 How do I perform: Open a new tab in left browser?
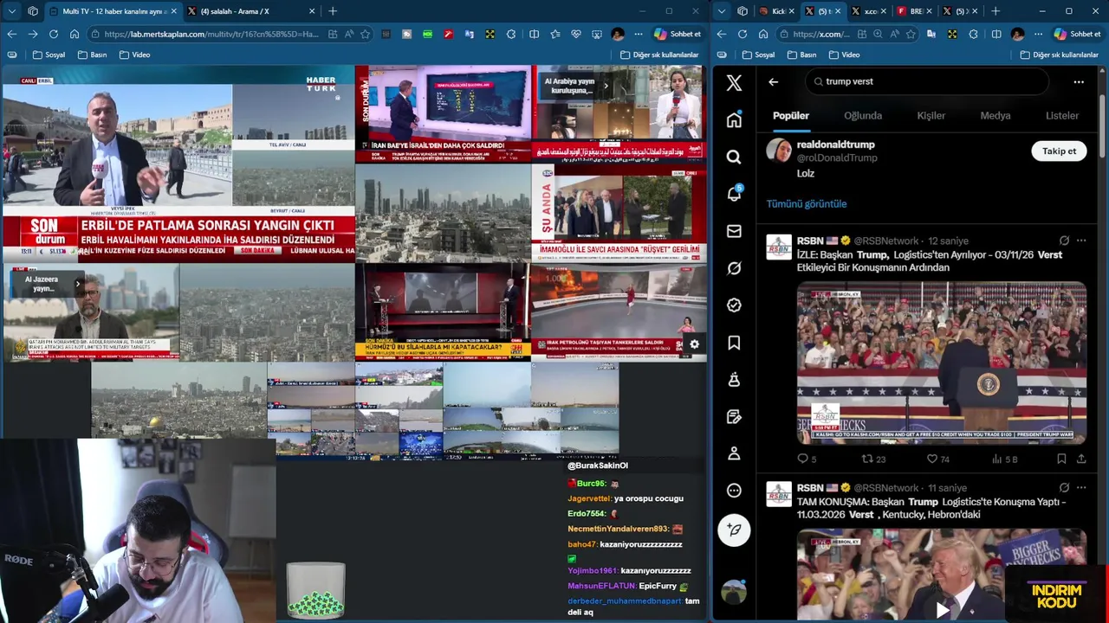coord(333,11)
